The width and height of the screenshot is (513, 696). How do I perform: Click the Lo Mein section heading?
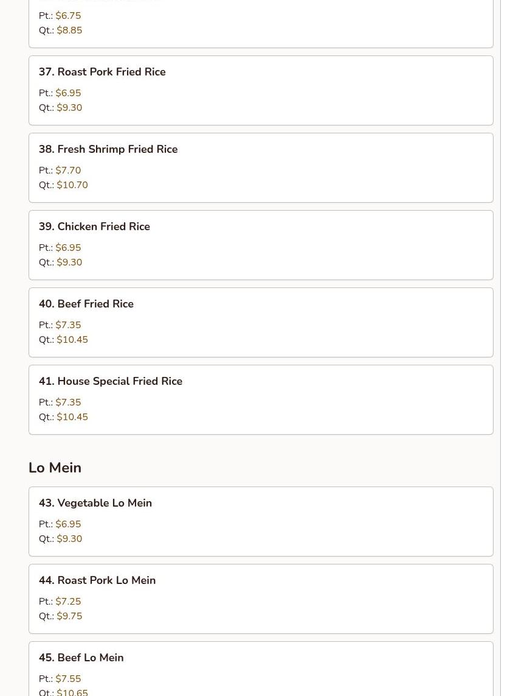(x=55, y=468)
